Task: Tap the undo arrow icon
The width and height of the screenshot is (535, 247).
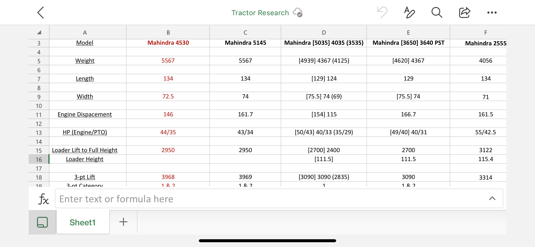Action: 382,13
